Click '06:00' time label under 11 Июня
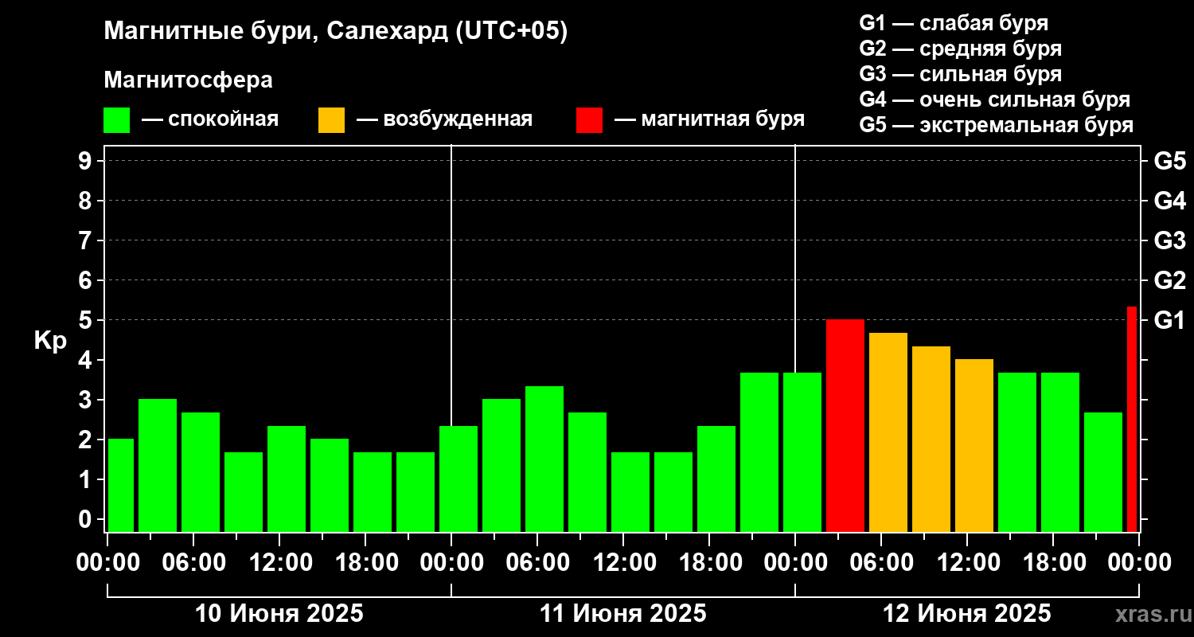1194x637 pixels. [537, 562]
